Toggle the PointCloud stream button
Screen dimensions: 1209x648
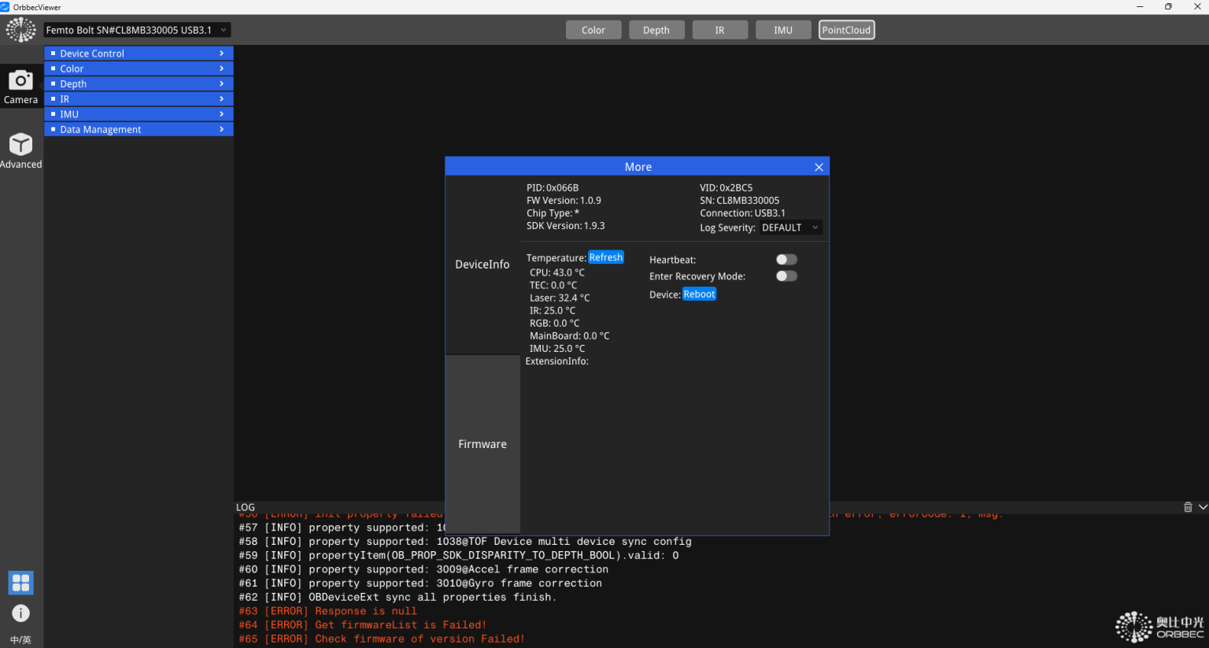pos(846,30)
